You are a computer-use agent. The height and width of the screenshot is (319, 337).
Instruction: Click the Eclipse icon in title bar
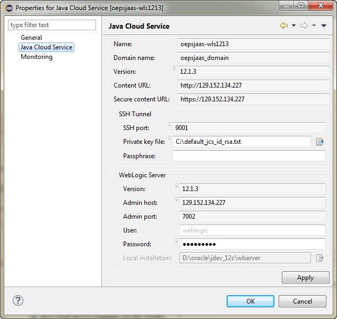(x=9, y=8)
